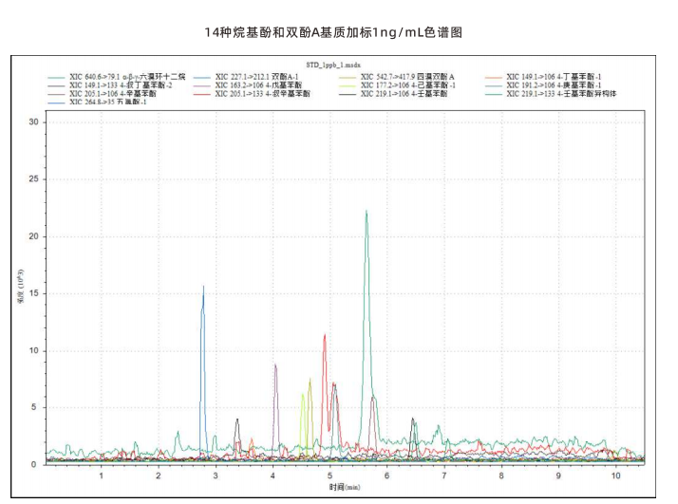
Task: Click the x-axis tick label 10
Action: point(615,476)
